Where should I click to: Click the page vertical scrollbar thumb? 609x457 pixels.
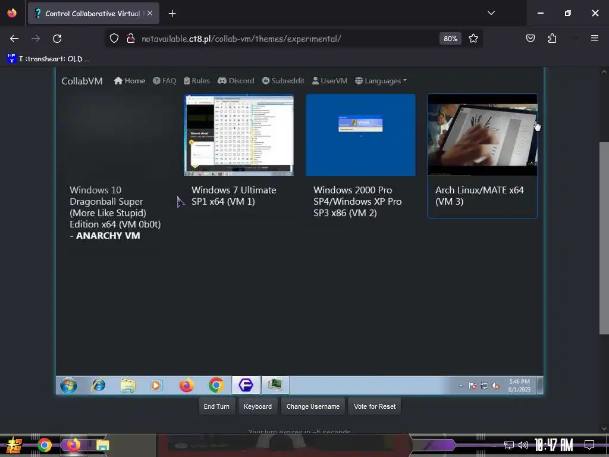click(x=604, y=238)
